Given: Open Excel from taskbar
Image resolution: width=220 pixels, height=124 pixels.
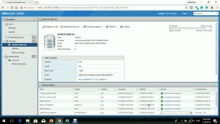Looking at the screenshot, I should 67,121.
